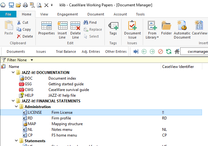Select the HELP JAZZ-it! help file

pos(101,95)
